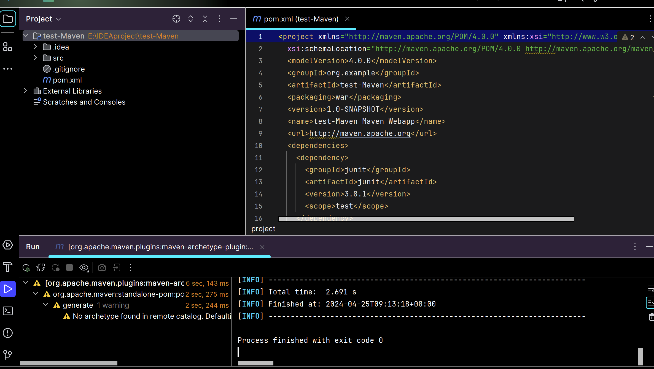This screenshot has height=369, width=654.
Task: Expand External Libraries node
Action: [x=25, y=91]
